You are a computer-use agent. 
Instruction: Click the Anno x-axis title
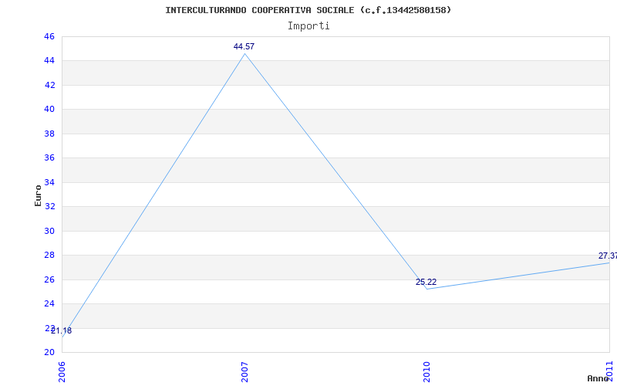click(x=598, y=378)
